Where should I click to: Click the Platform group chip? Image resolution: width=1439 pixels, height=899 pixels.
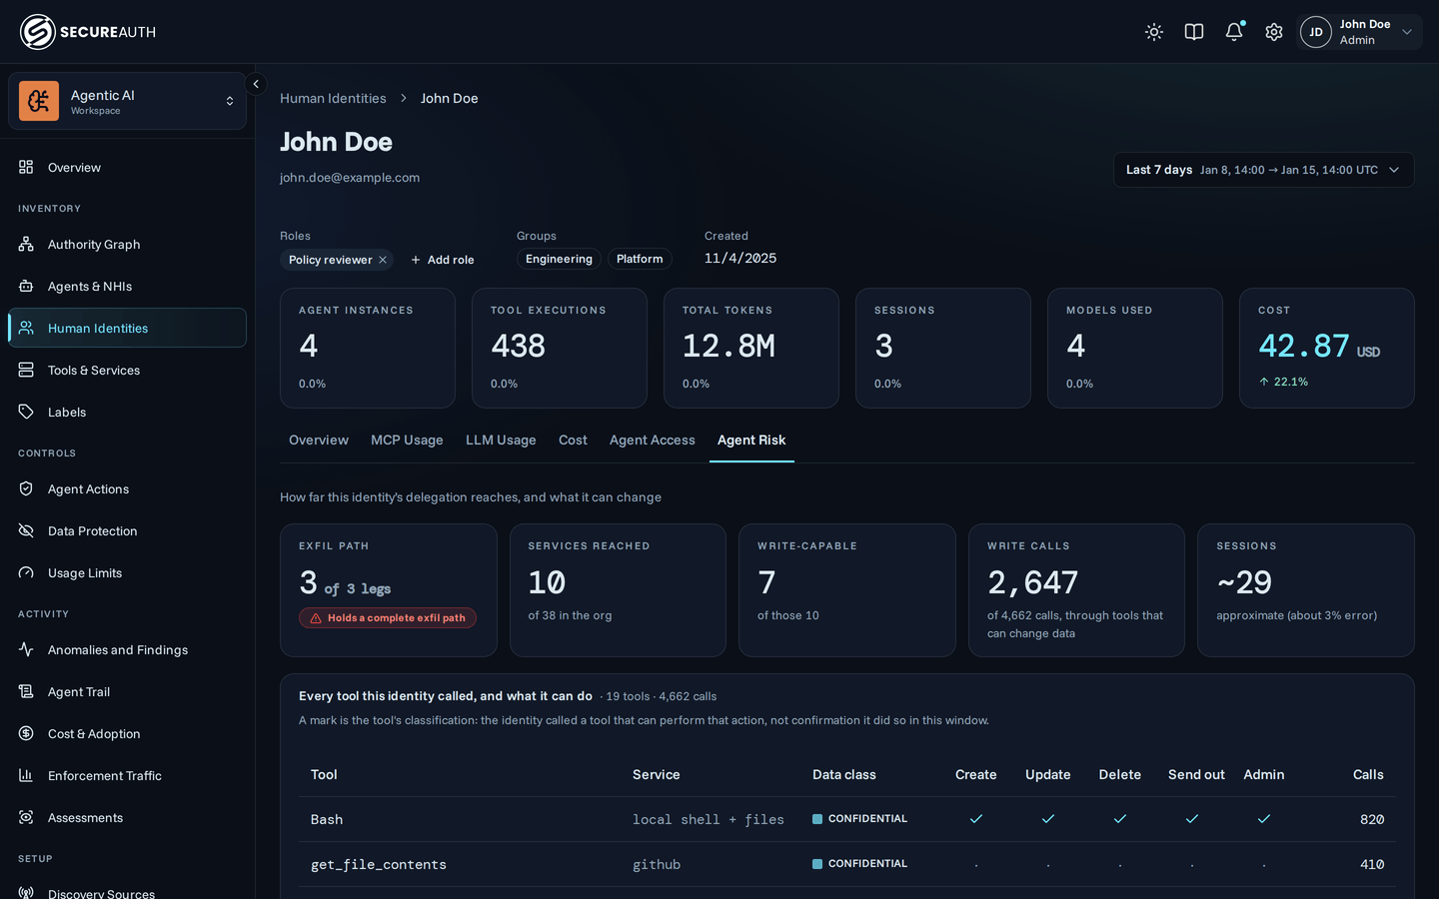coord(640,260)
